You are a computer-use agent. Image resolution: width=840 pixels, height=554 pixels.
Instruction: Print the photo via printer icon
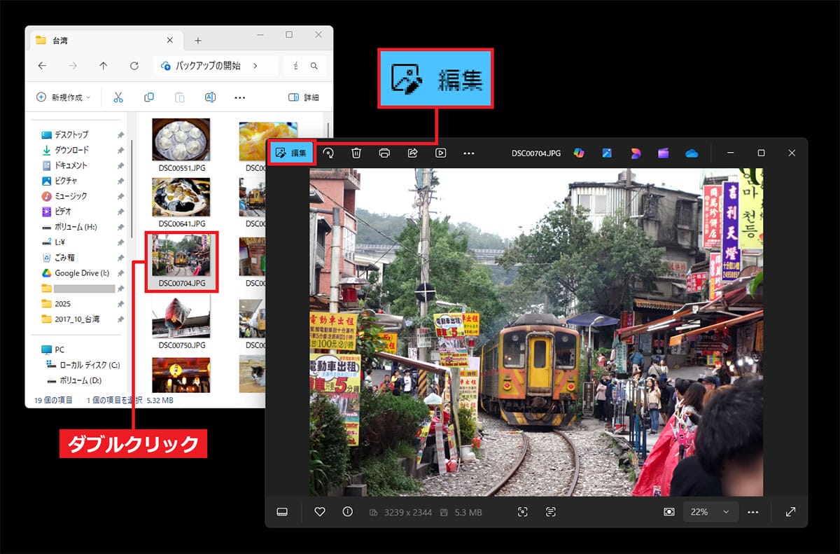pyautogui.click(x=384, y=153)
